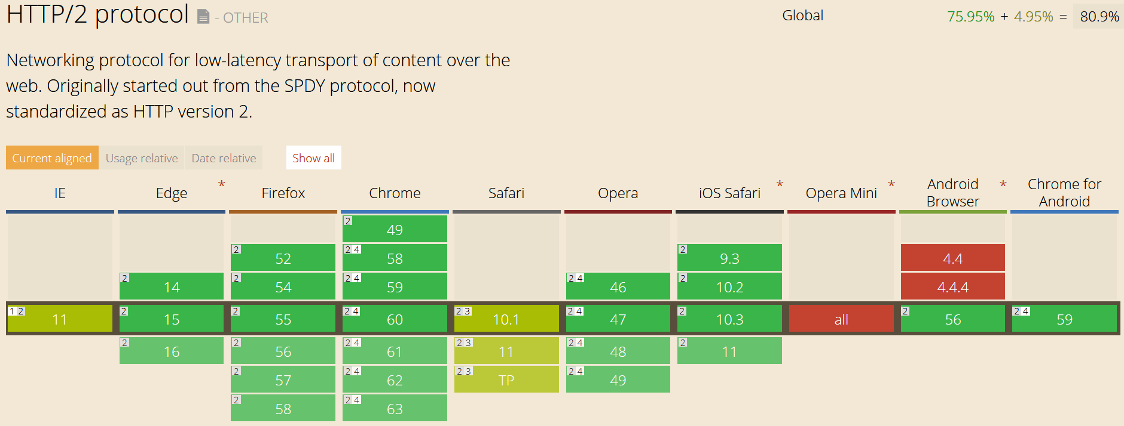This screenshot has height=426, width=1124.
Task: Click the Edge 16 version cell
Action: (172, 351)
